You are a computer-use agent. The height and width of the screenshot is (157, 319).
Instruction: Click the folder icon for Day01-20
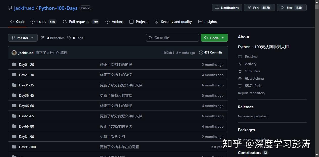14,65
